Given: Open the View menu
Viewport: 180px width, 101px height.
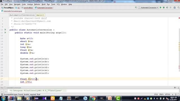Looking at the screenshot, I should coord(11,4).
